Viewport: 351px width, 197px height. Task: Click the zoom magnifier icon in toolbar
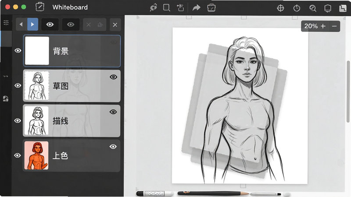coord(312,8)
